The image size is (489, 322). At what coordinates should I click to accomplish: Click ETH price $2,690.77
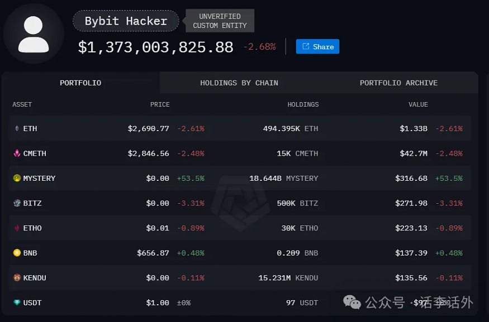149,128
